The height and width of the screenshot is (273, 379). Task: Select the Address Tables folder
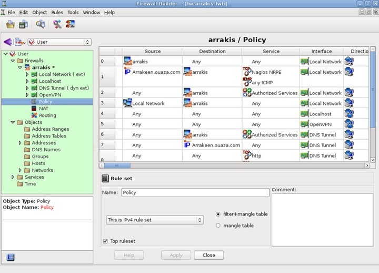click(49, 136)
